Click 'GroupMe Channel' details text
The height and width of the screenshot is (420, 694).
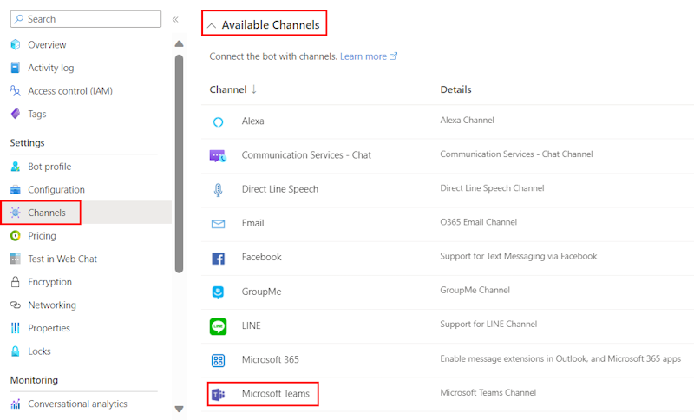475,290
